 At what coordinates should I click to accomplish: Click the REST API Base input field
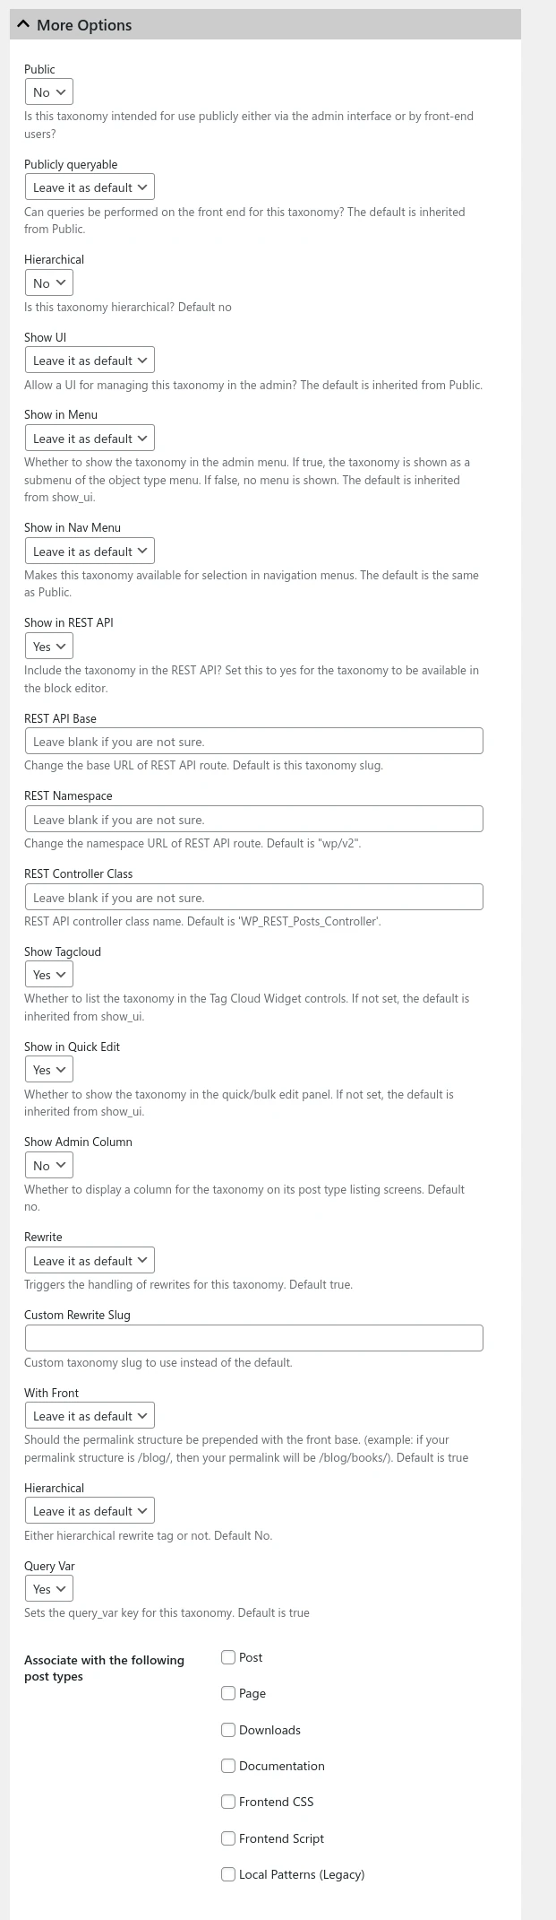click(253, 741)
